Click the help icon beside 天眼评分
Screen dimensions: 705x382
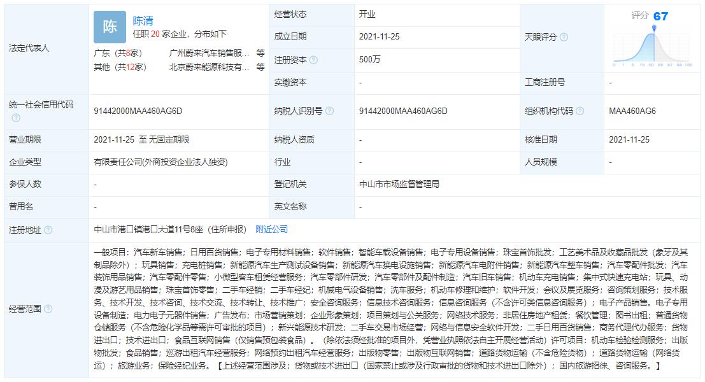tap(564, 38)
